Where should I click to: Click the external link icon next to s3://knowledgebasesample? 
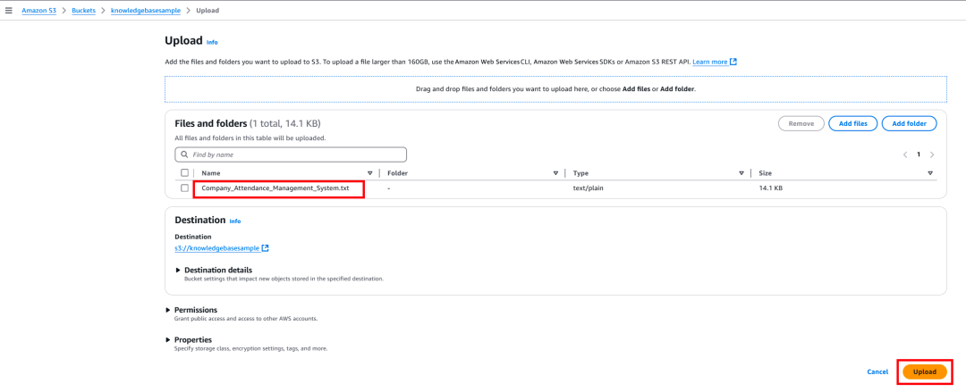click(x=265, y=248)
